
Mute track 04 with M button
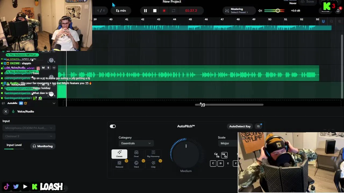click(x=43, y=68)
